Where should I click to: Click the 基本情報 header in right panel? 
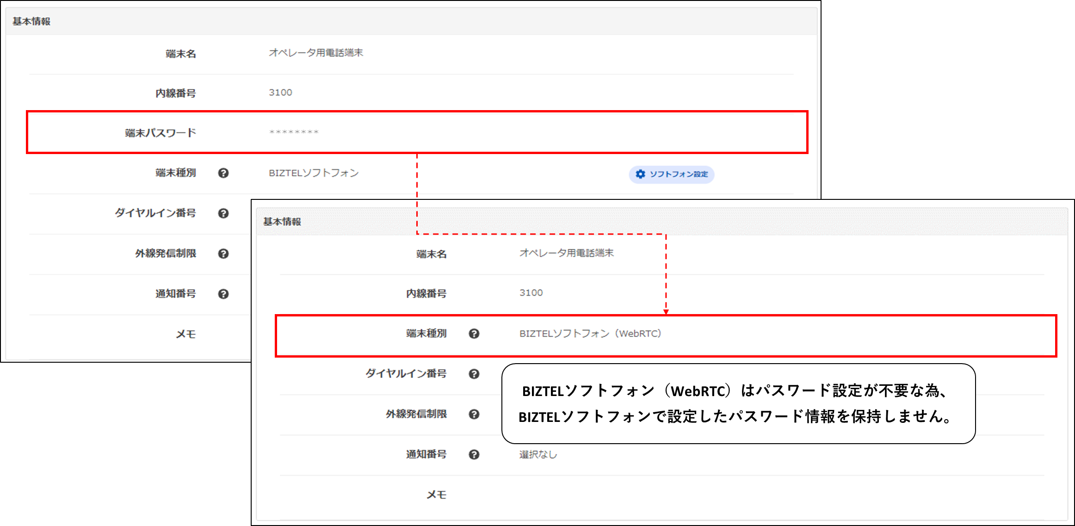[x=282, y=222]
